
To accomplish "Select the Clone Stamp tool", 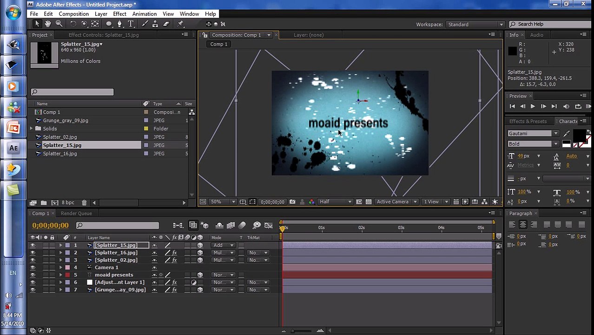I will [x=155, y=24].
